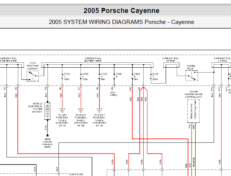Click connector pin label A2
Image resolution: width=231 pixels, height=176 pixels.
5,89
